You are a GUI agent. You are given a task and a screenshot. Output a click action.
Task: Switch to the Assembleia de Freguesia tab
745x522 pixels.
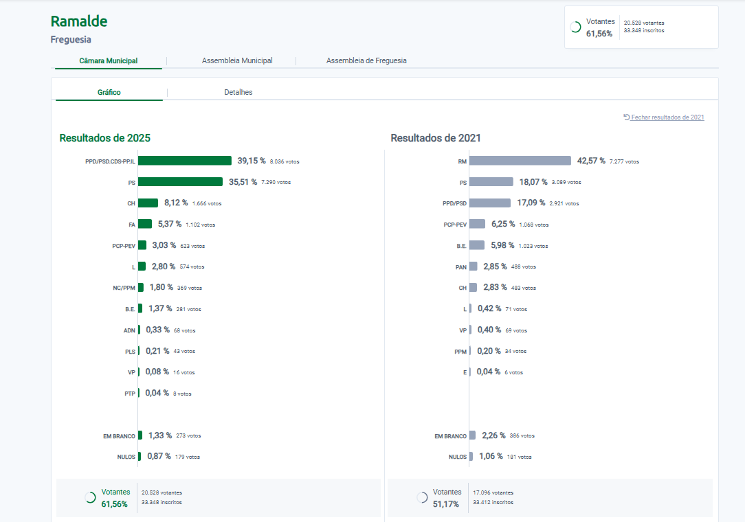point(366,61)
